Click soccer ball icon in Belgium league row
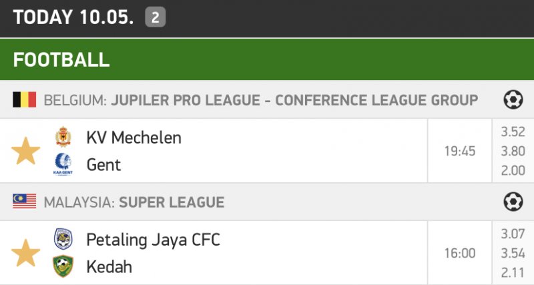Viewport: 534px width, 285px height. (513, 100)
